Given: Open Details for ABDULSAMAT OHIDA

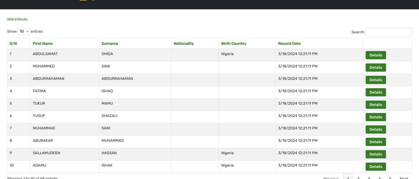Looking at the screenshot, I should coord(375,55).
